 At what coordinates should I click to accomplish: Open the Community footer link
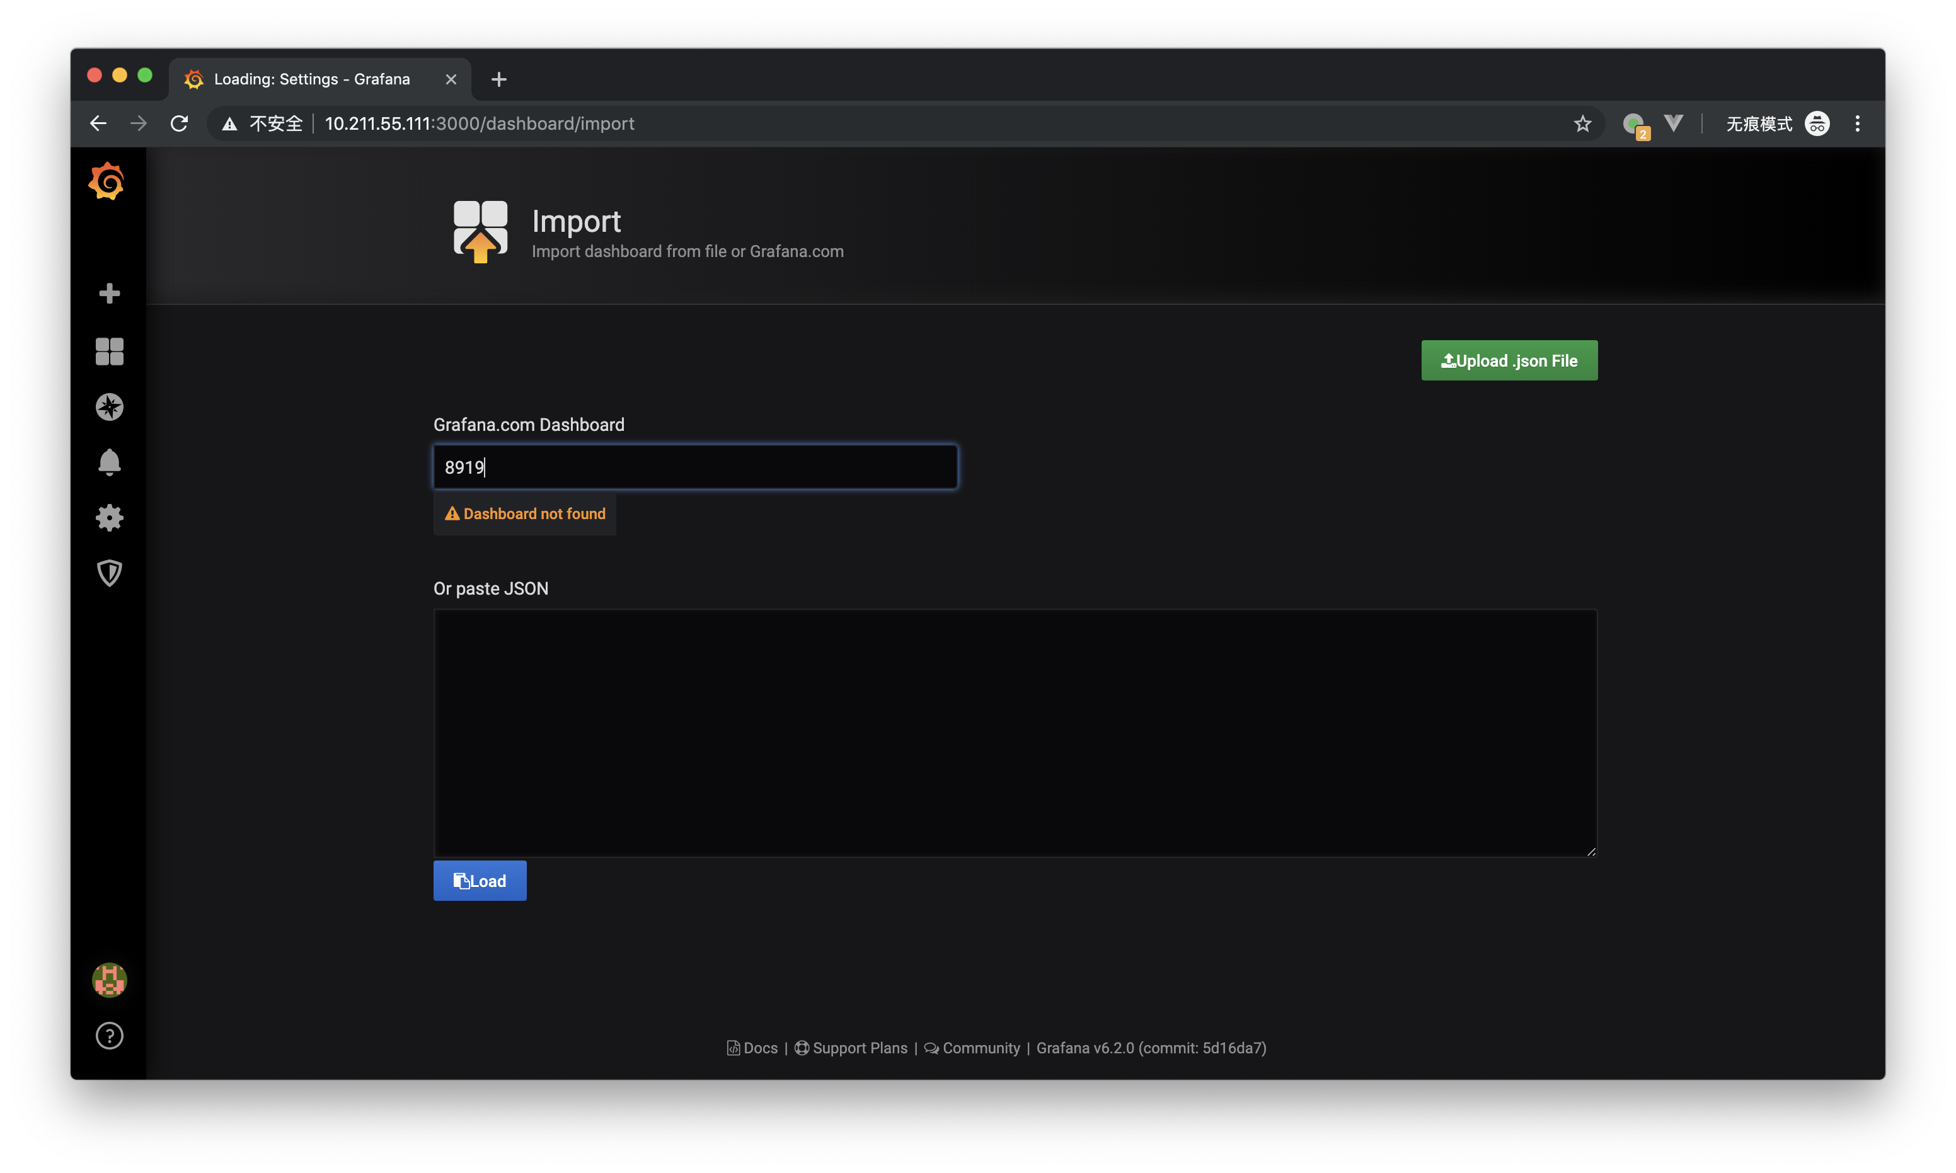pyautogui.click(x=972, y=1048)
